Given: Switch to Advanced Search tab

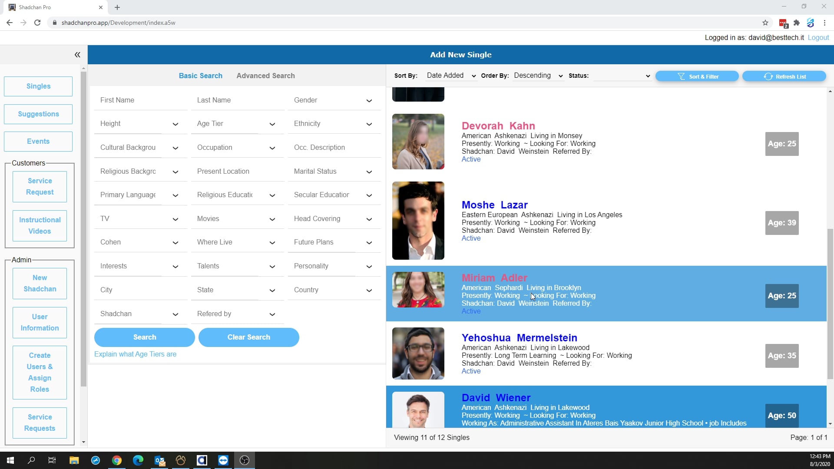Looking at the screenshot, I should click(x=265, y=75).
